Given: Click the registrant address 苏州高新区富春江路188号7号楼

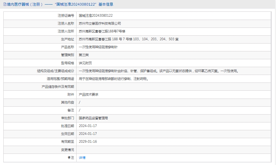Looking at the screenshot, I should point(102,31).
